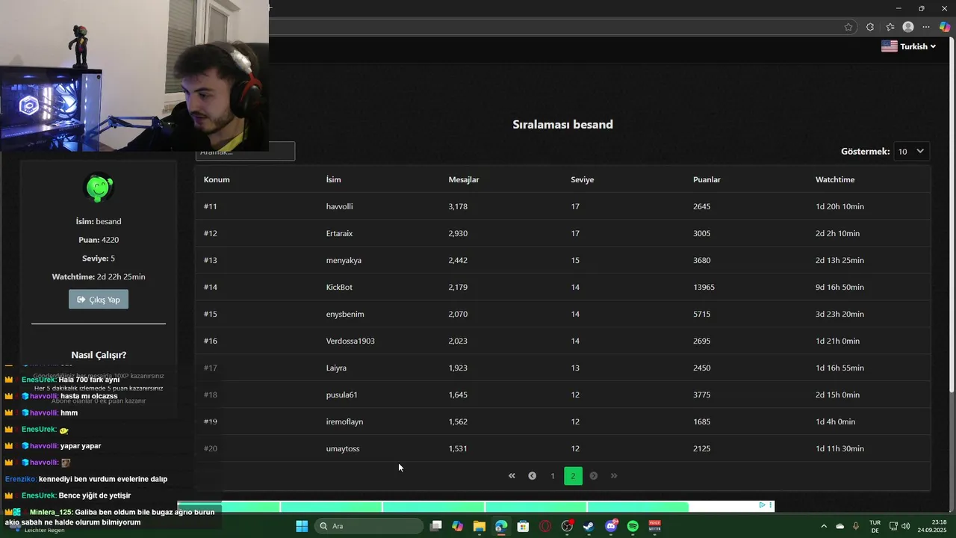Image resolution: width=956 pixels, height=538 pixels.
Task: Go to the disabled last page double-arrow
Action: (614, 476)
